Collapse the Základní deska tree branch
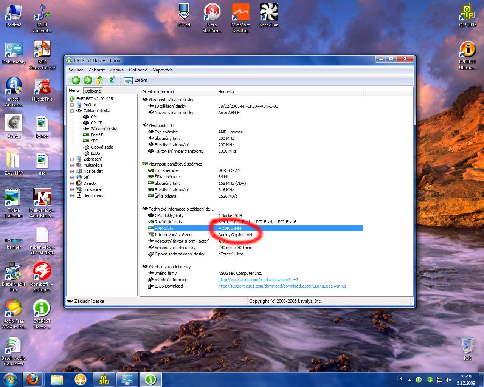 72,111
